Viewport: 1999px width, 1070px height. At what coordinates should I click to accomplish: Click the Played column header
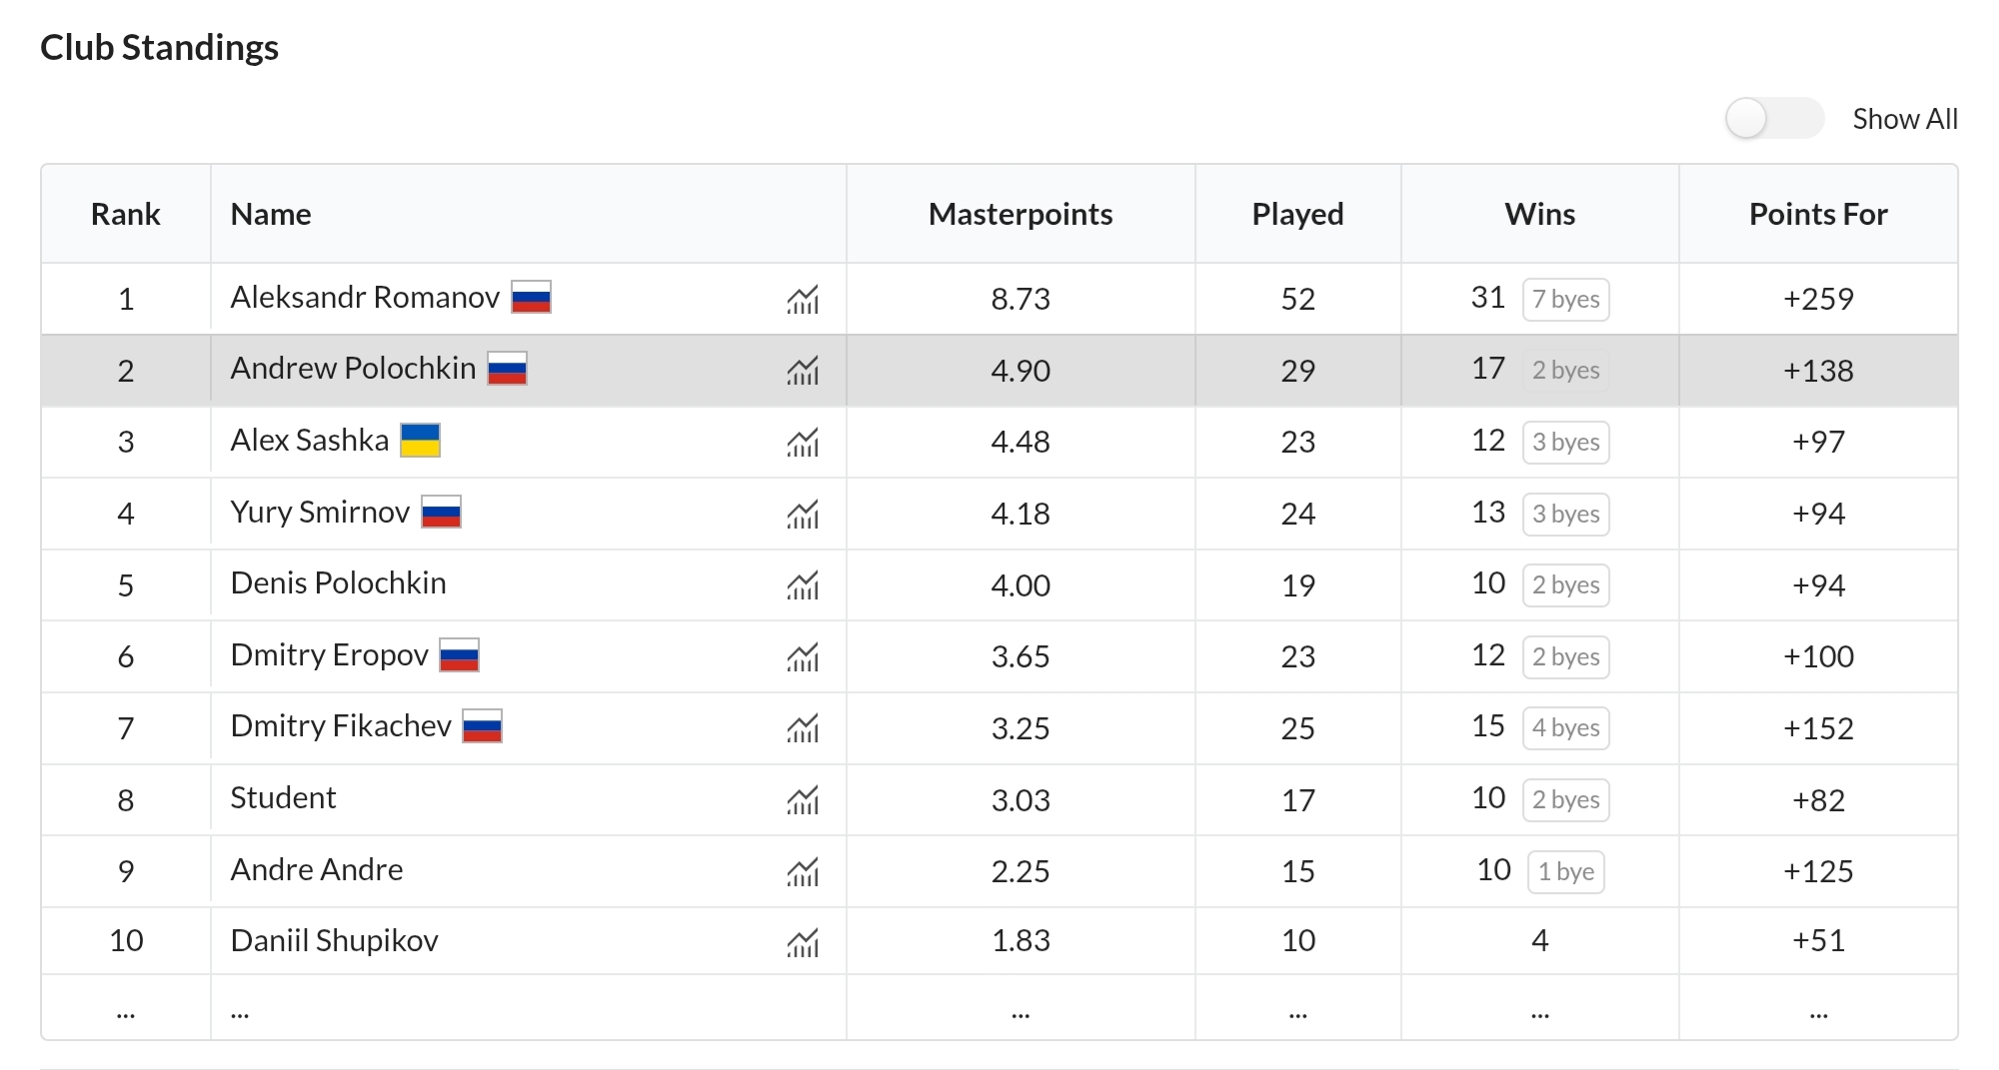coord(1297,214)
